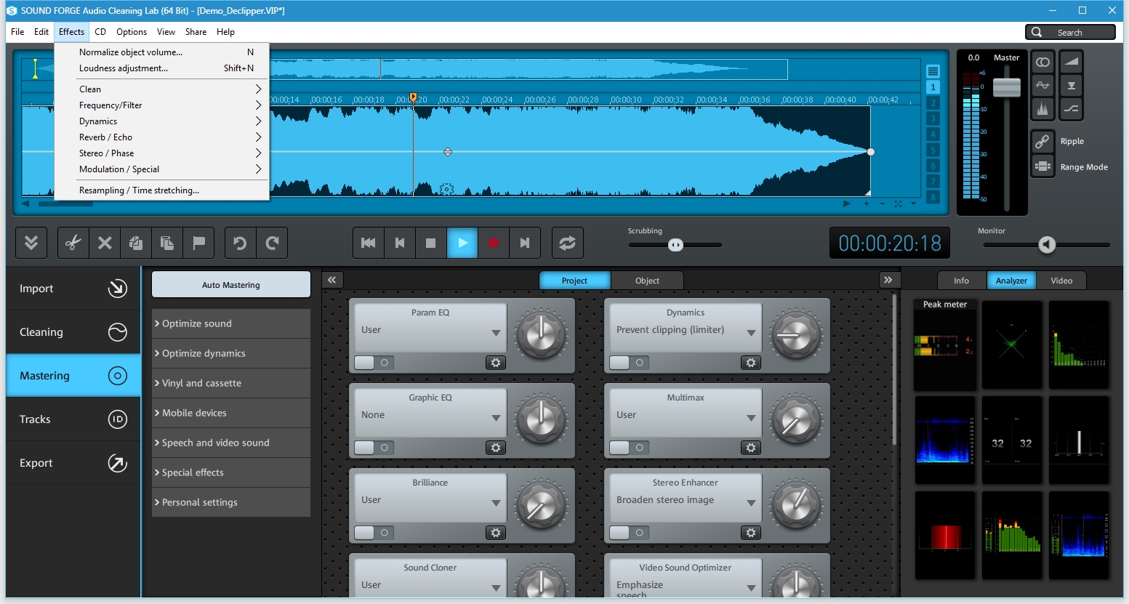
Task: Open Multimax preset dropdown
Action: coord(751,418)
